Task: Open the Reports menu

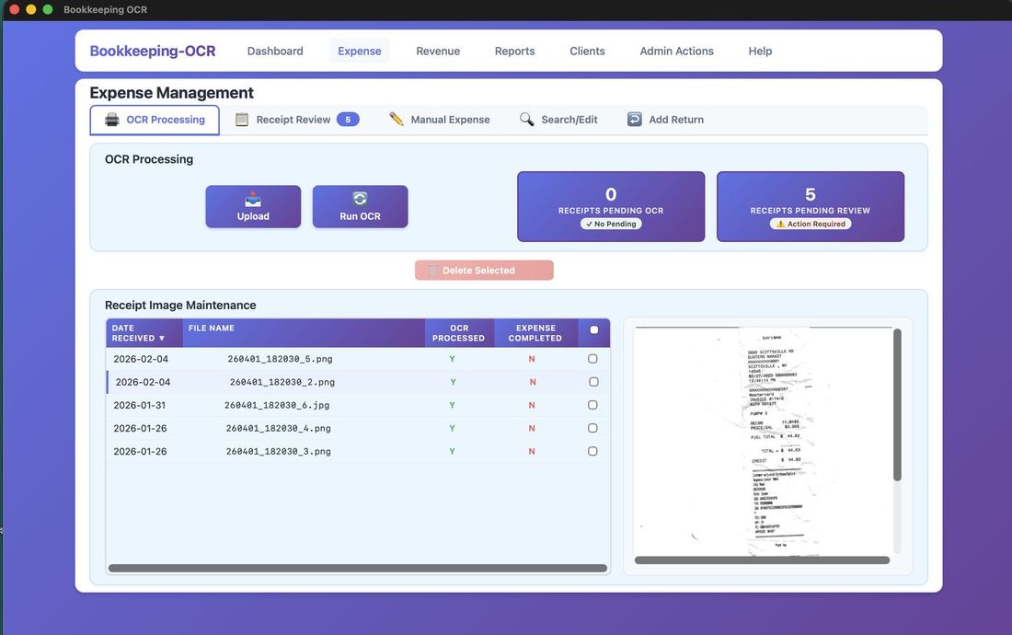Action: pyautogui.click(x=514, y=52)
